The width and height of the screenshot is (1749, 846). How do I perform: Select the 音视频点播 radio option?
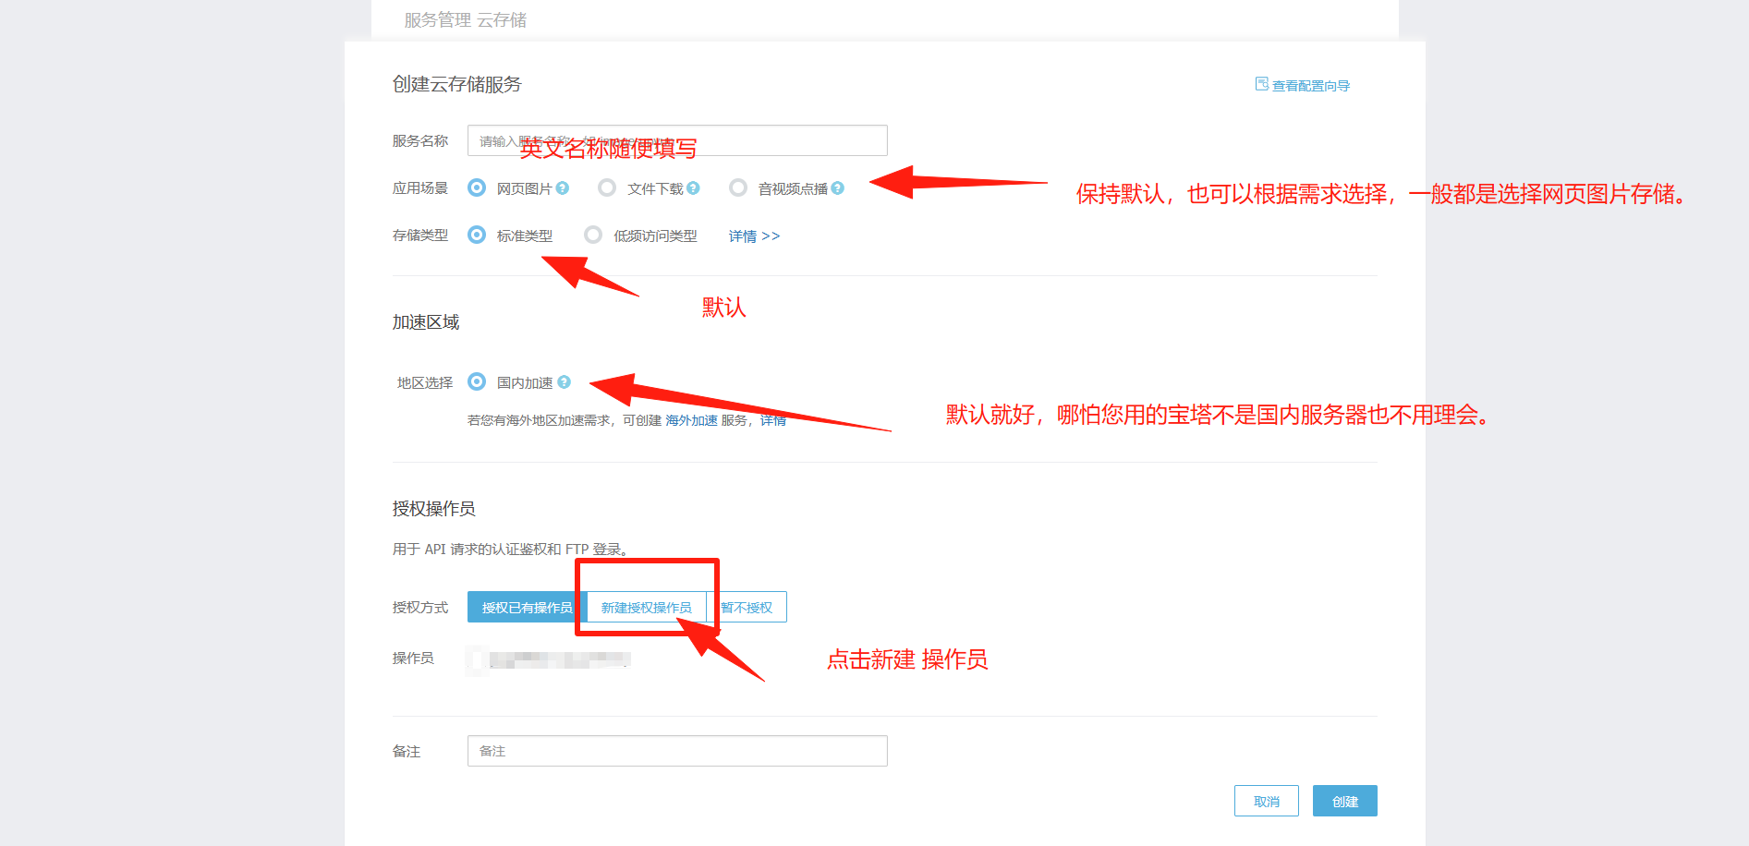click(x=738, y=187)
